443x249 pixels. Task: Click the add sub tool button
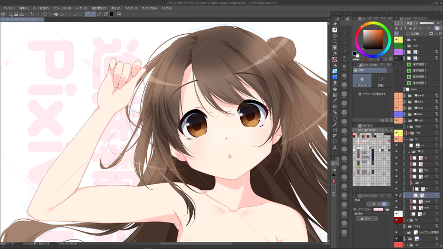372,94
